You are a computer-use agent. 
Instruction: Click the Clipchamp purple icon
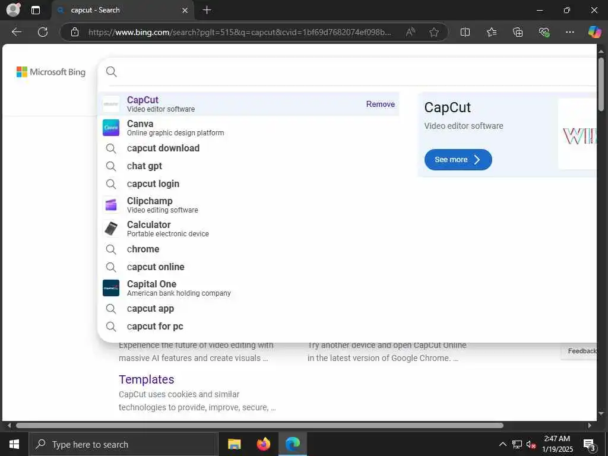[x=111, y=205]
